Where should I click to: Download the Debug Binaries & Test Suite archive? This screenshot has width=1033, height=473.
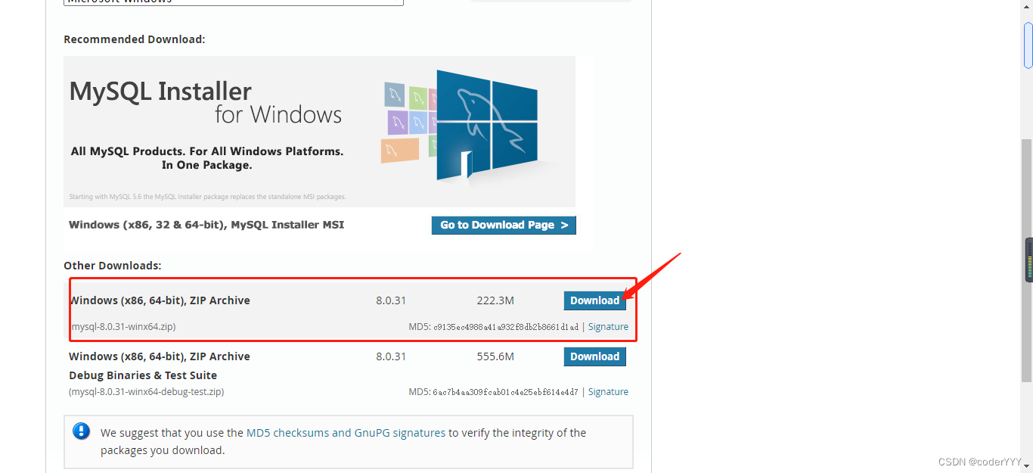pos(594,356)
